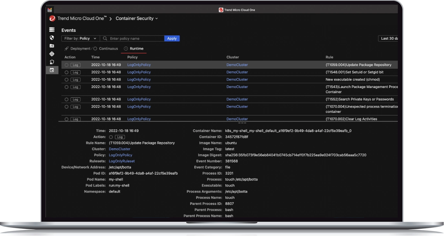Click status icon in Update Package Repository row

coord(67,65)
